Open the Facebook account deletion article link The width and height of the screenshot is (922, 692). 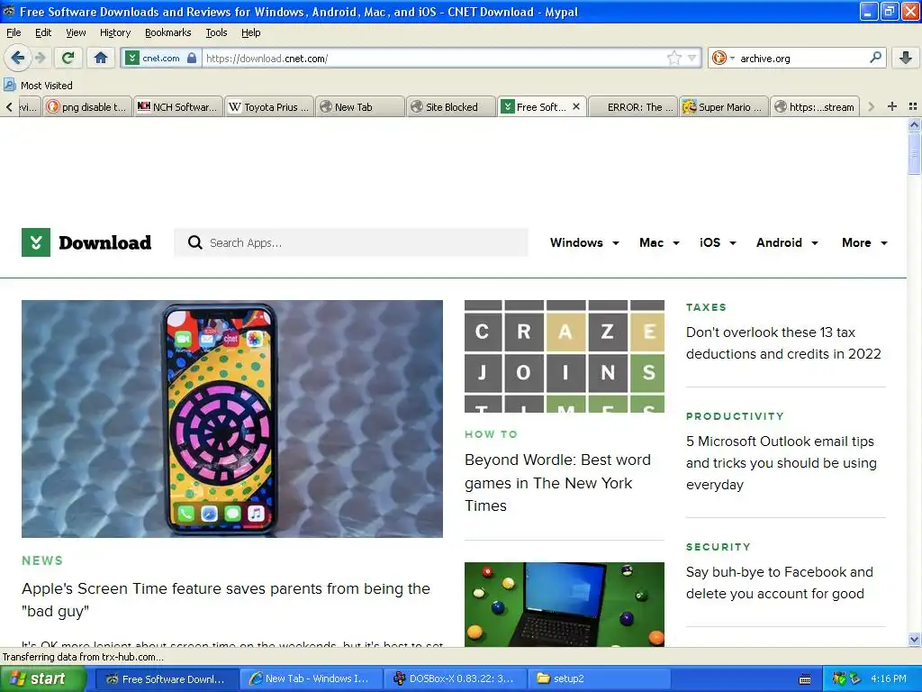point(779,583)
